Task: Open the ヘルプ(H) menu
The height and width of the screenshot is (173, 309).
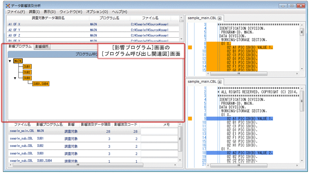Action: 119,12
